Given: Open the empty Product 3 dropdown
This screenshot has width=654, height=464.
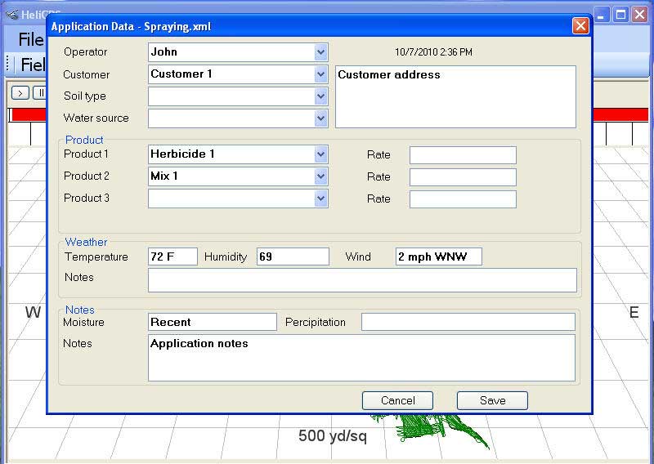Looking at the screenshot, I should point(320,199).
